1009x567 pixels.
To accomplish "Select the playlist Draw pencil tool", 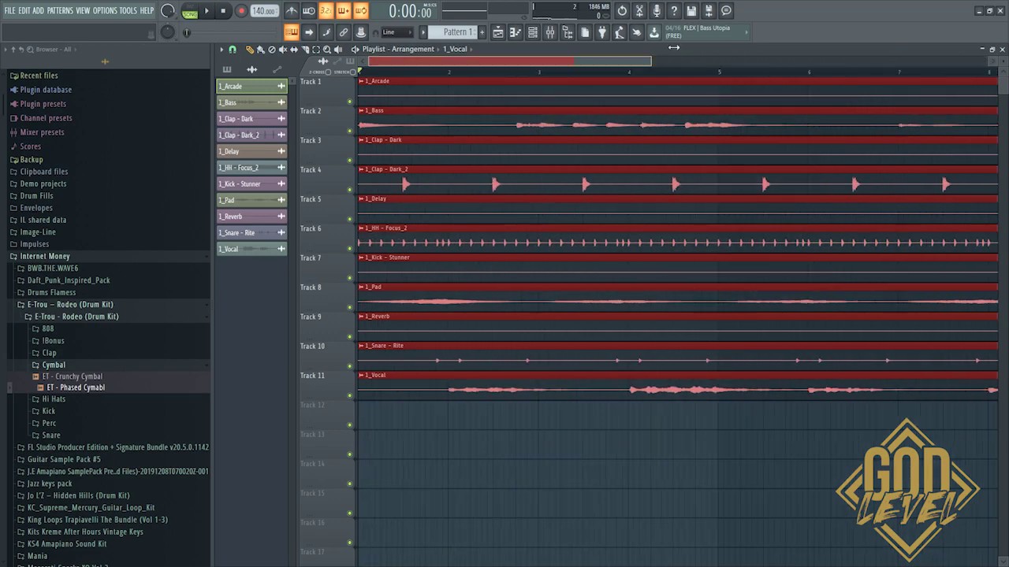I will [250, 50].
